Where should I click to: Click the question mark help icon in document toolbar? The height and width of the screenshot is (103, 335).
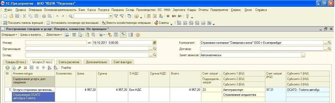point(138,35)
